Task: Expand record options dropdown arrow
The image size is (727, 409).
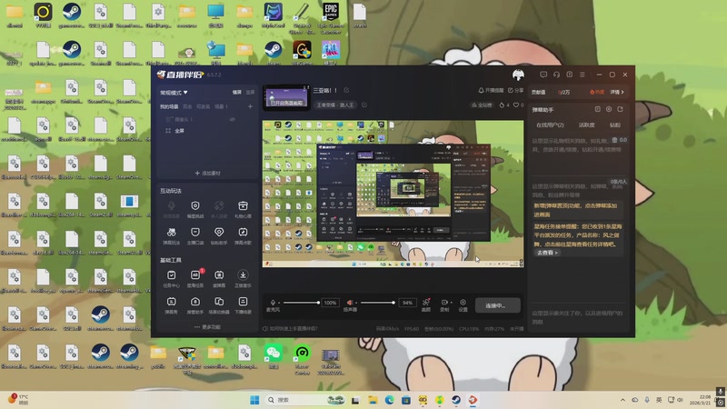Action: pos(451,303)
